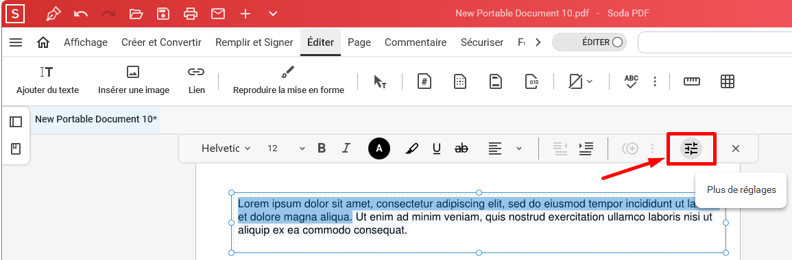The height and width of the screenshot is (260, 792).
Task: Insert page number icon
Action: tap(424, 81)
